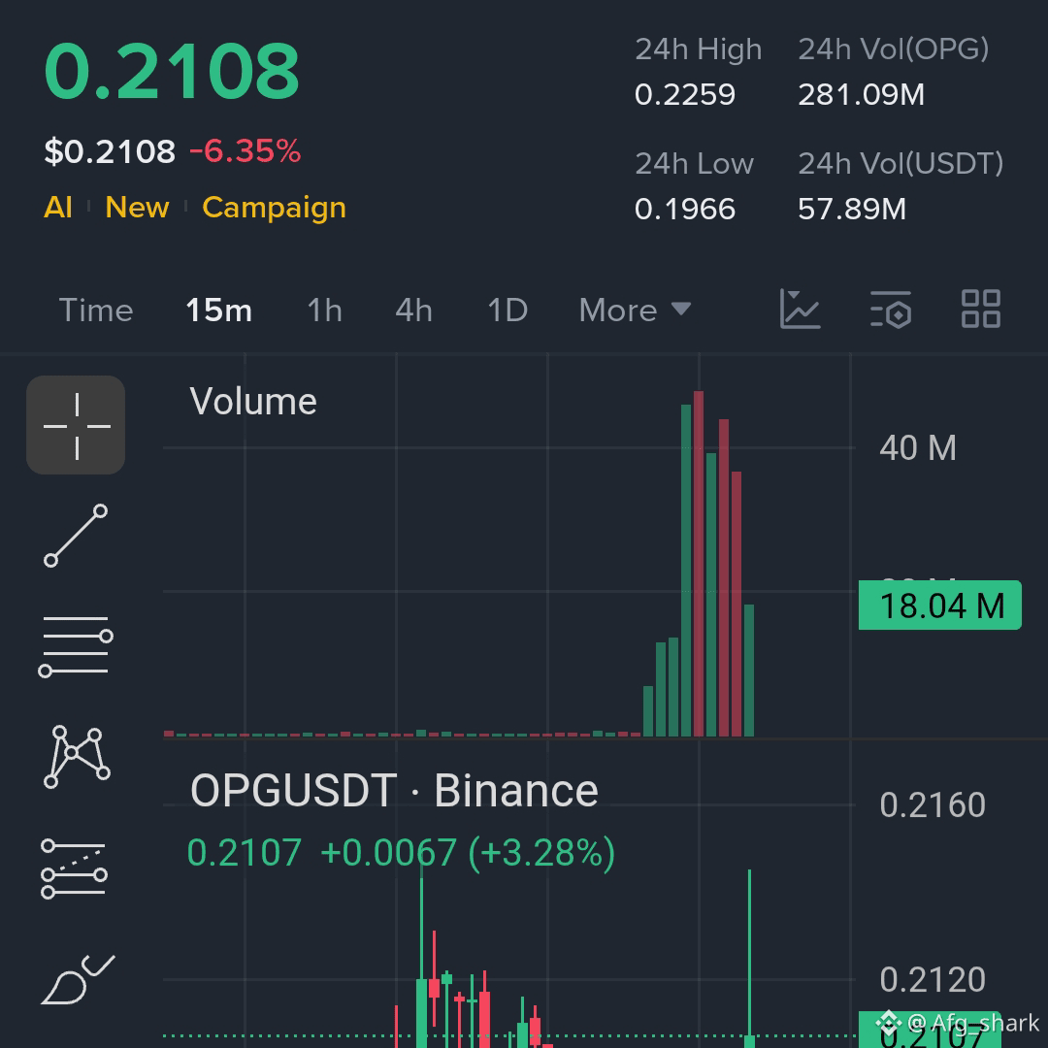Click the Volume indicator label
1048x1048 pixels.
253,402
